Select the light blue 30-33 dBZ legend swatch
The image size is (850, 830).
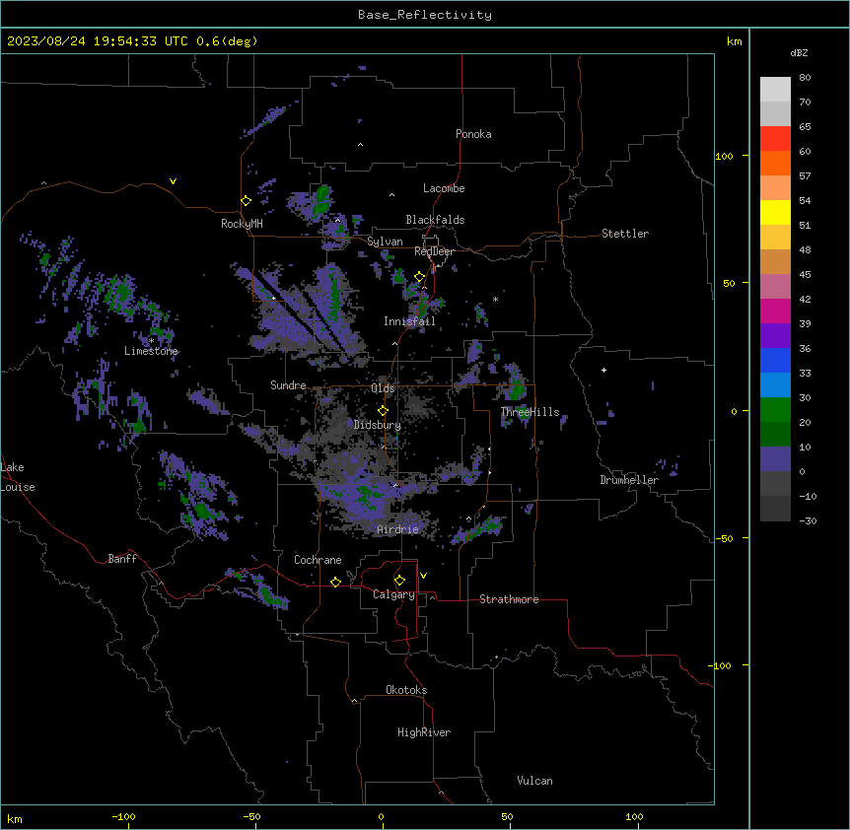coord(775,385)
